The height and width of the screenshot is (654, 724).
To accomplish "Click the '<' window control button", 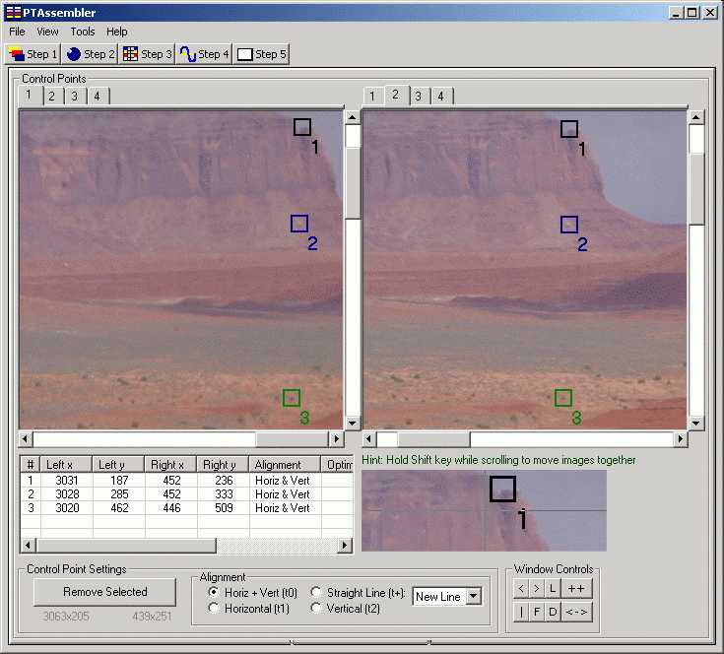I will click(521, 588).
